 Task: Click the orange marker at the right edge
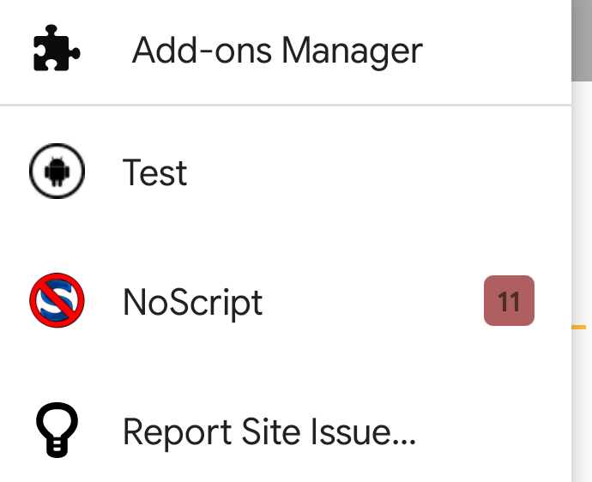(579, 328)
